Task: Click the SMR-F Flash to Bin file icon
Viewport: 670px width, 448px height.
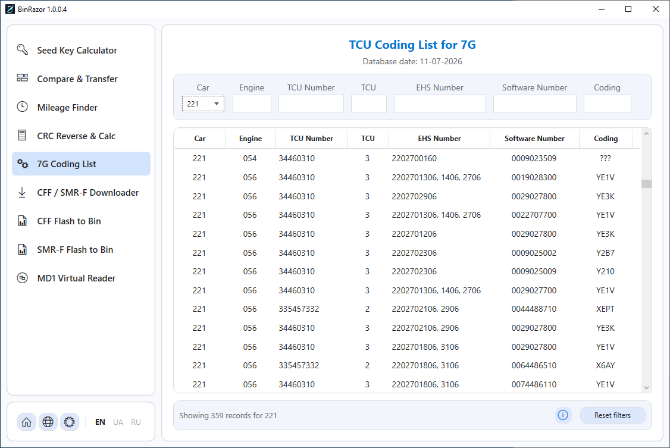Action: pos(22,249)
